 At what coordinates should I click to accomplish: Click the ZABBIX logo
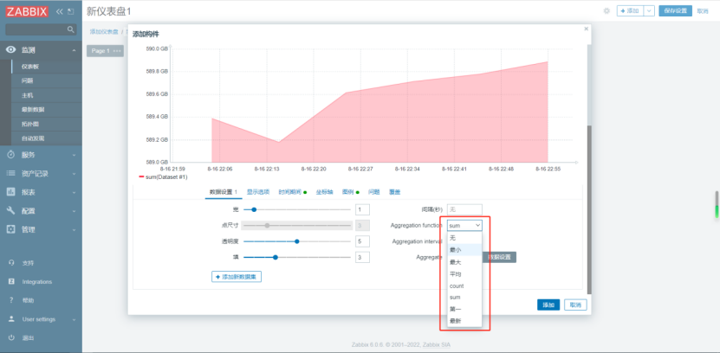(x=27, y=11)
